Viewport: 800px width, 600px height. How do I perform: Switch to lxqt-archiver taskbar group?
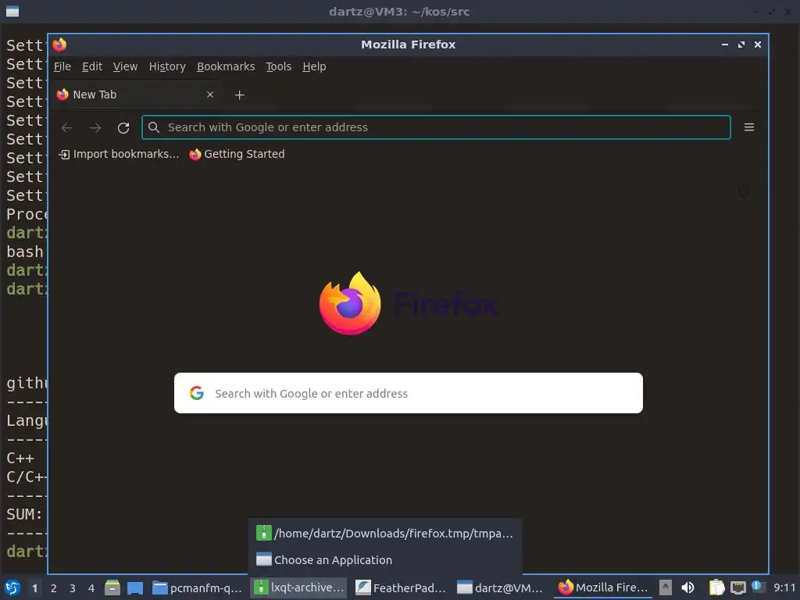pos(299,588)
